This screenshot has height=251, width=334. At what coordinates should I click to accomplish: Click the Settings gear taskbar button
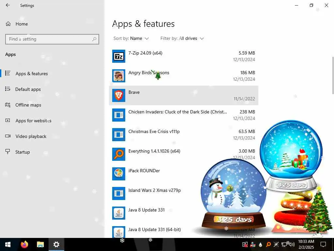pyautogui.click(x=56, y=244)
